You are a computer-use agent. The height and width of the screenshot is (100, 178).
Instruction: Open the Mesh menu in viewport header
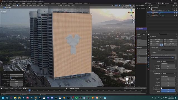coord(31,5)
